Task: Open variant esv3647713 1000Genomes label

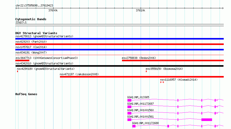Action: pyautogui.click(x=47, y=58)
